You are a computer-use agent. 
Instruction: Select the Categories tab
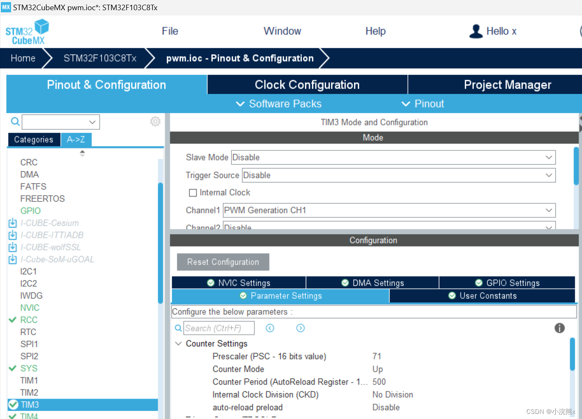[x=34, y=139]
